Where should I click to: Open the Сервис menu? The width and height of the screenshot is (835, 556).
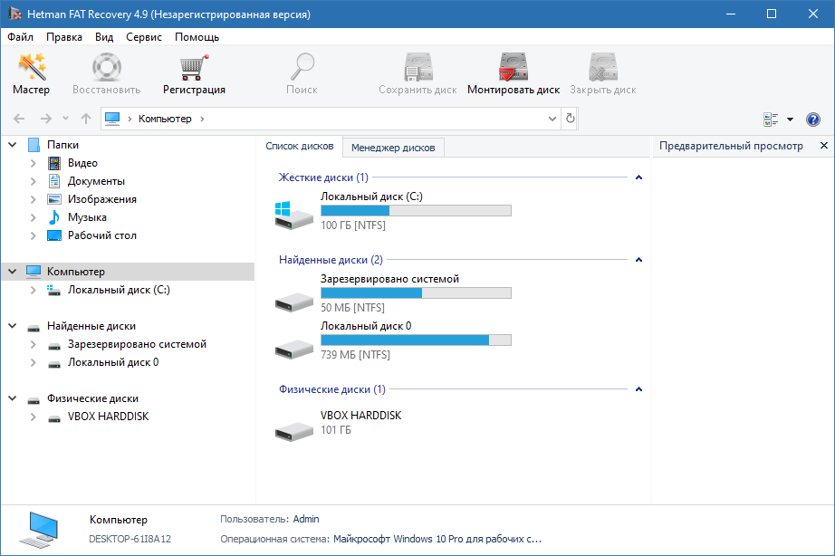(144, 37)
